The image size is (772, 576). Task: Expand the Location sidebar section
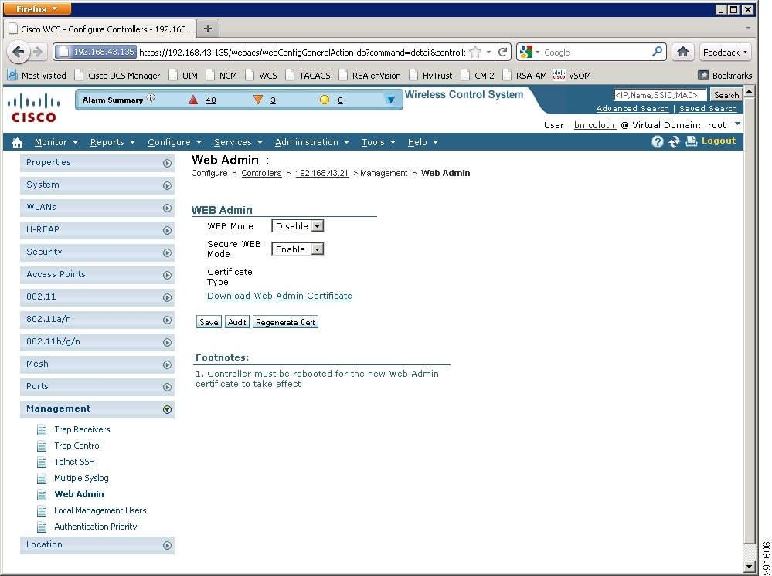click(x=168, y=546)
